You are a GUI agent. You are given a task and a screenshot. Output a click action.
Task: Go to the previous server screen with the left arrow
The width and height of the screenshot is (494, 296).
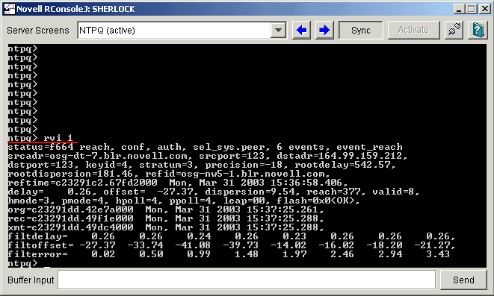coord(301,30)
